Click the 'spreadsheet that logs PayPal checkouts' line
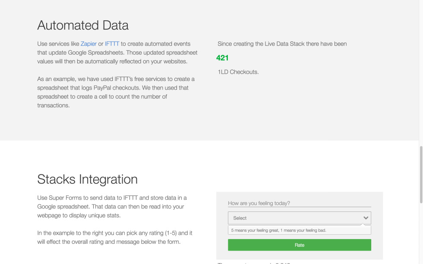Screen dimensions: 423x264 [x=113, y=88]
